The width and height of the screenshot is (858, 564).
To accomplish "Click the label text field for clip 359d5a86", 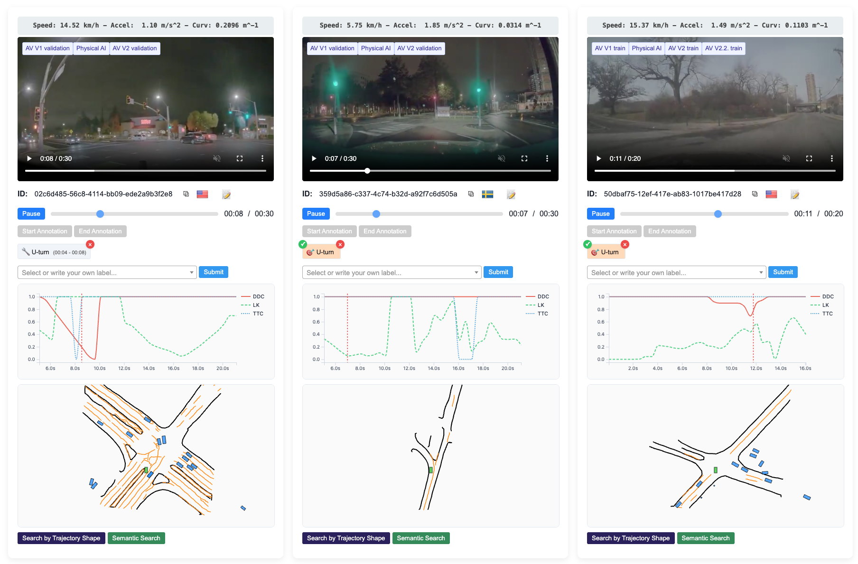I will [x=387, y=273].
